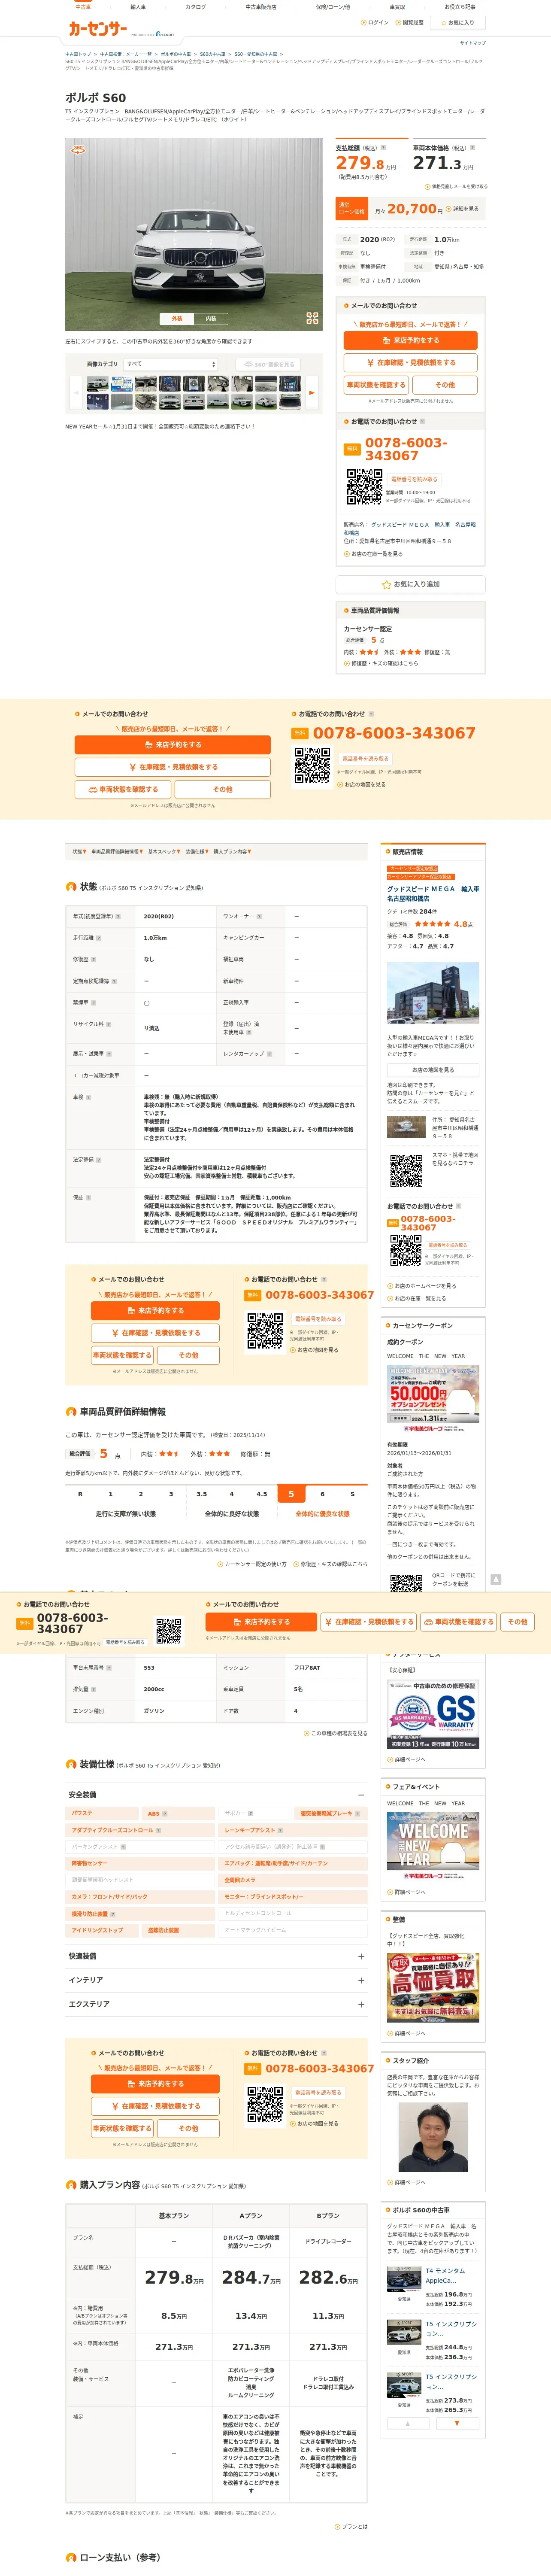Jump to 基本スペック anchor
The image size is (551, 2576).
[x=164, y=852]
